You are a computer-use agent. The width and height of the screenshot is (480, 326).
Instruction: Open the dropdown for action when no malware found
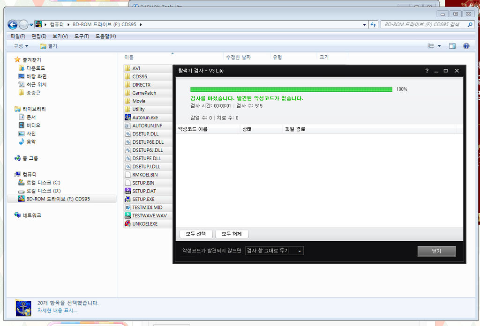(275, 251)
